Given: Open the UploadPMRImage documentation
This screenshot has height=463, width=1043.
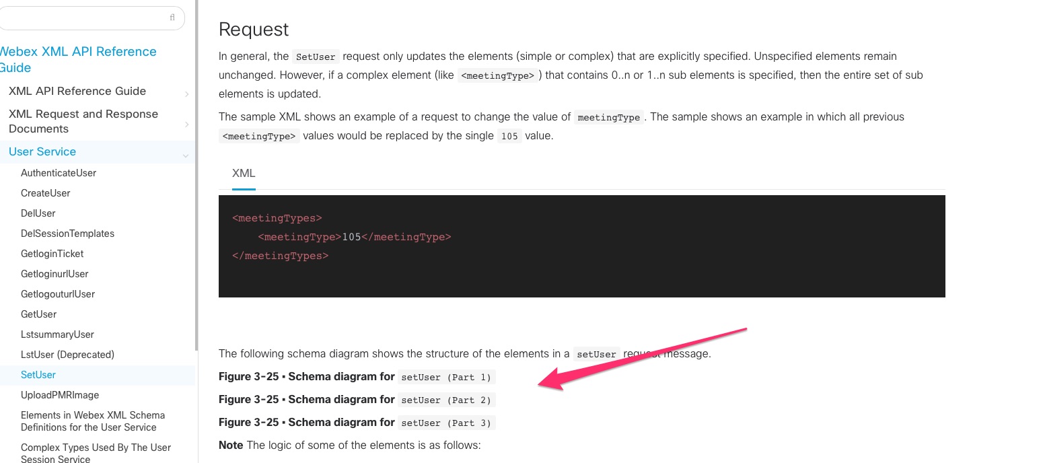Looking at the screenshot, I should point(60,395).
